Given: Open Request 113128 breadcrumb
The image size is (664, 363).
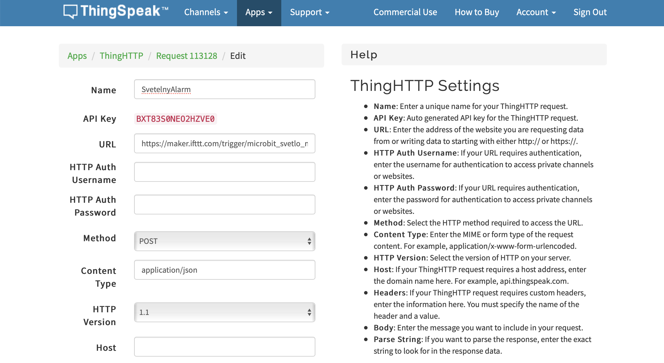Looking at the screenshot, I should (x=187, y=56).
